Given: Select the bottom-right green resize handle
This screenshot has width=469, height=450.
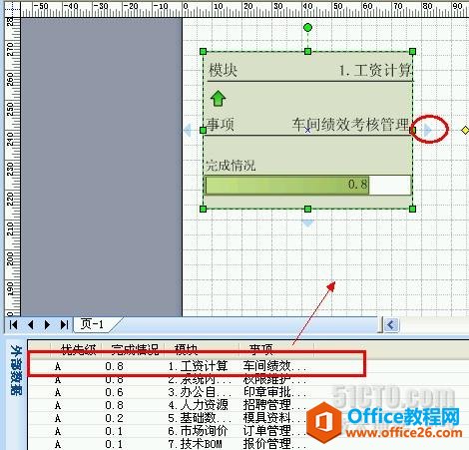Looking at the screenshot, I should click(412, 209).
